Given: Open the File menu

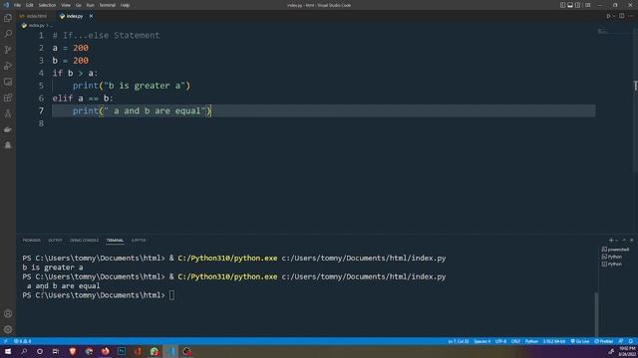Looking at the screenshot, I should point(17,5).
